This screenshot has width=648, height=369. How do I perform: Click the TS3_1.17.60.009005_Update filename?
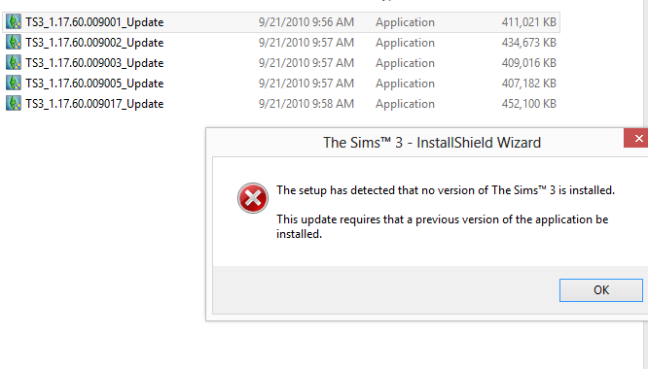94,84
